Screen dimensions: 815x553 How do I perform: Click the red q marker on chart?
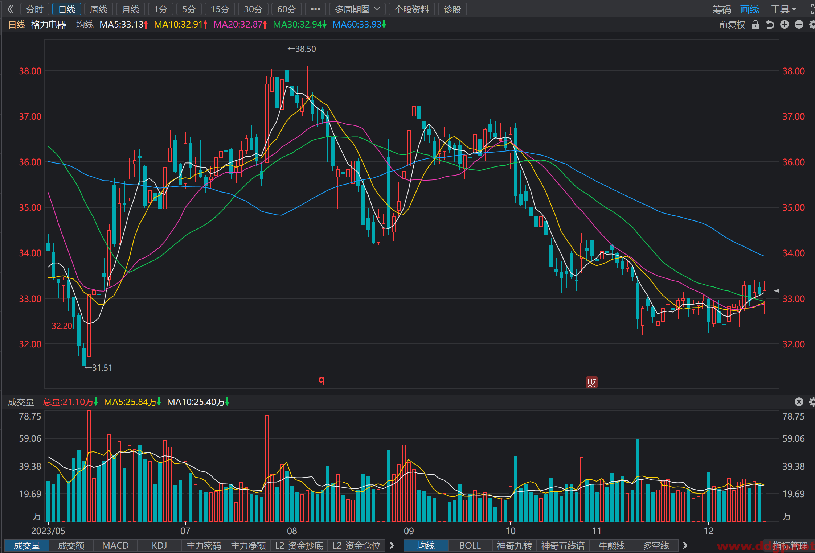click(322, 380)
